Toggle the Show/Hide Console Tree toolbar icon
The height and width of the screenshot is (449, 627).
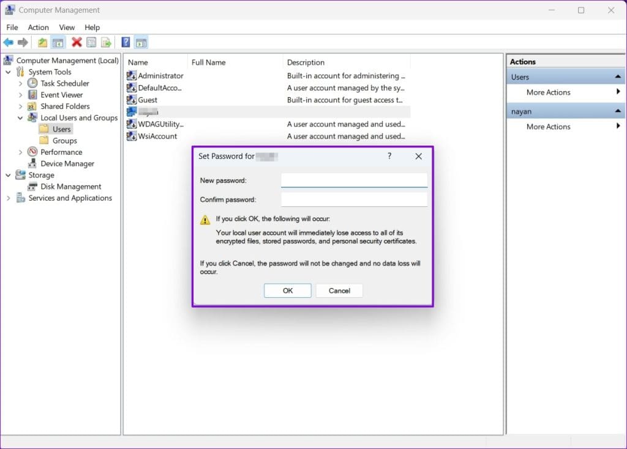(x=58, y=42)
